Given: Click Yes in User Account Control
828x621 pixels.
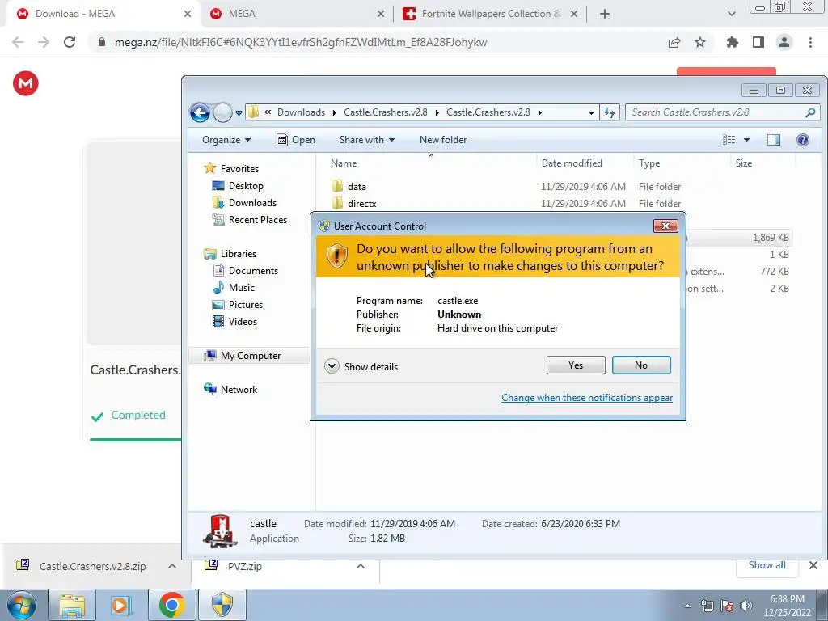Looking at the screenshot, I should [x=576, y=365].
